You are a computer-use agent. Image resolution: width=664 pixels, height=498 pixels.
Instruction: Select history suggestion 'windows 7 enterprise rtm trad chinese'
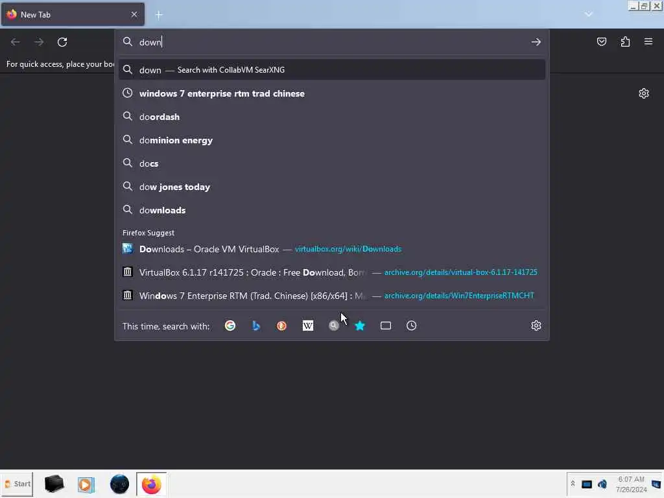point(332,93)
